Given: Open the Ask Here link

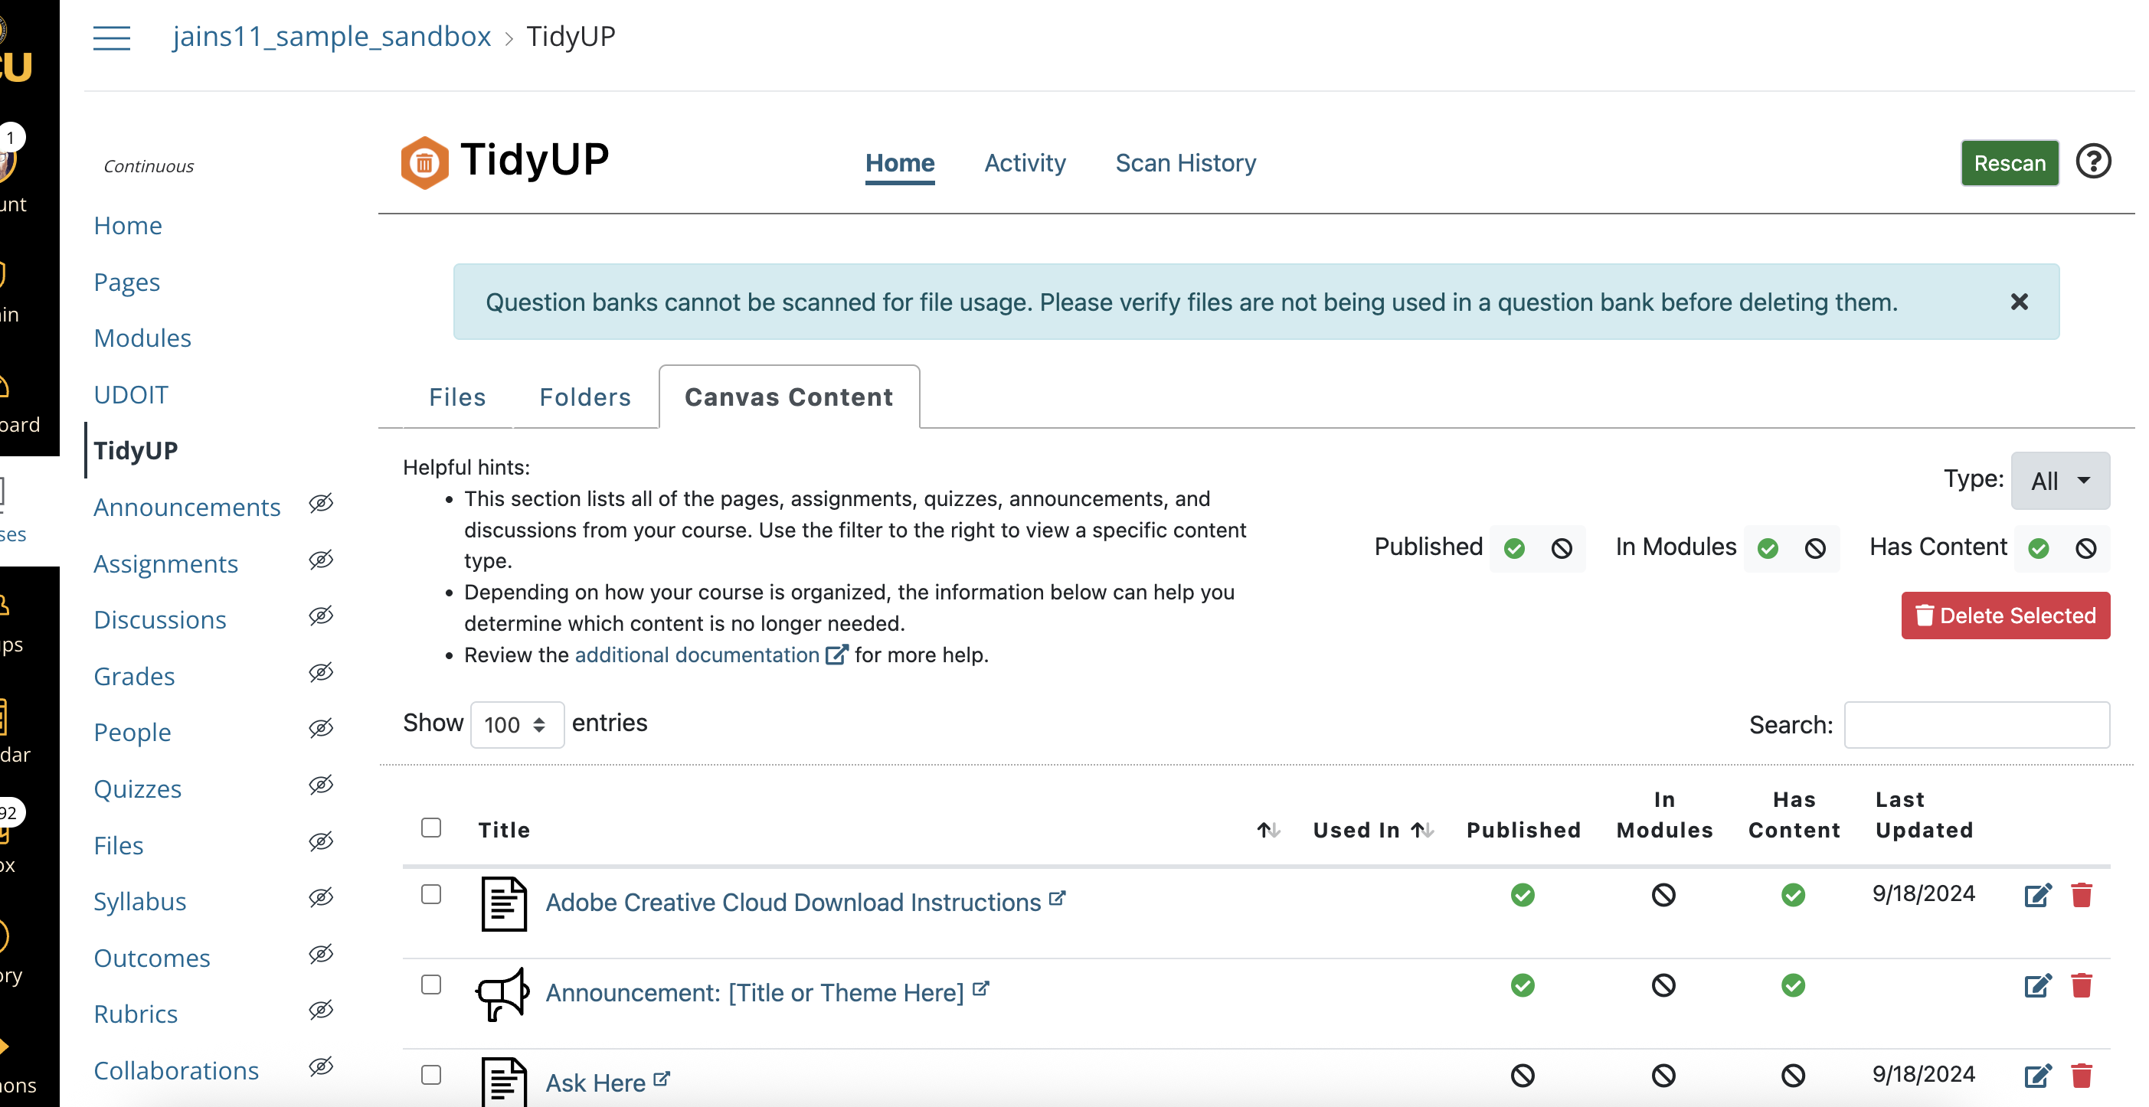Looking at the screenshot, I should 596,1083.
